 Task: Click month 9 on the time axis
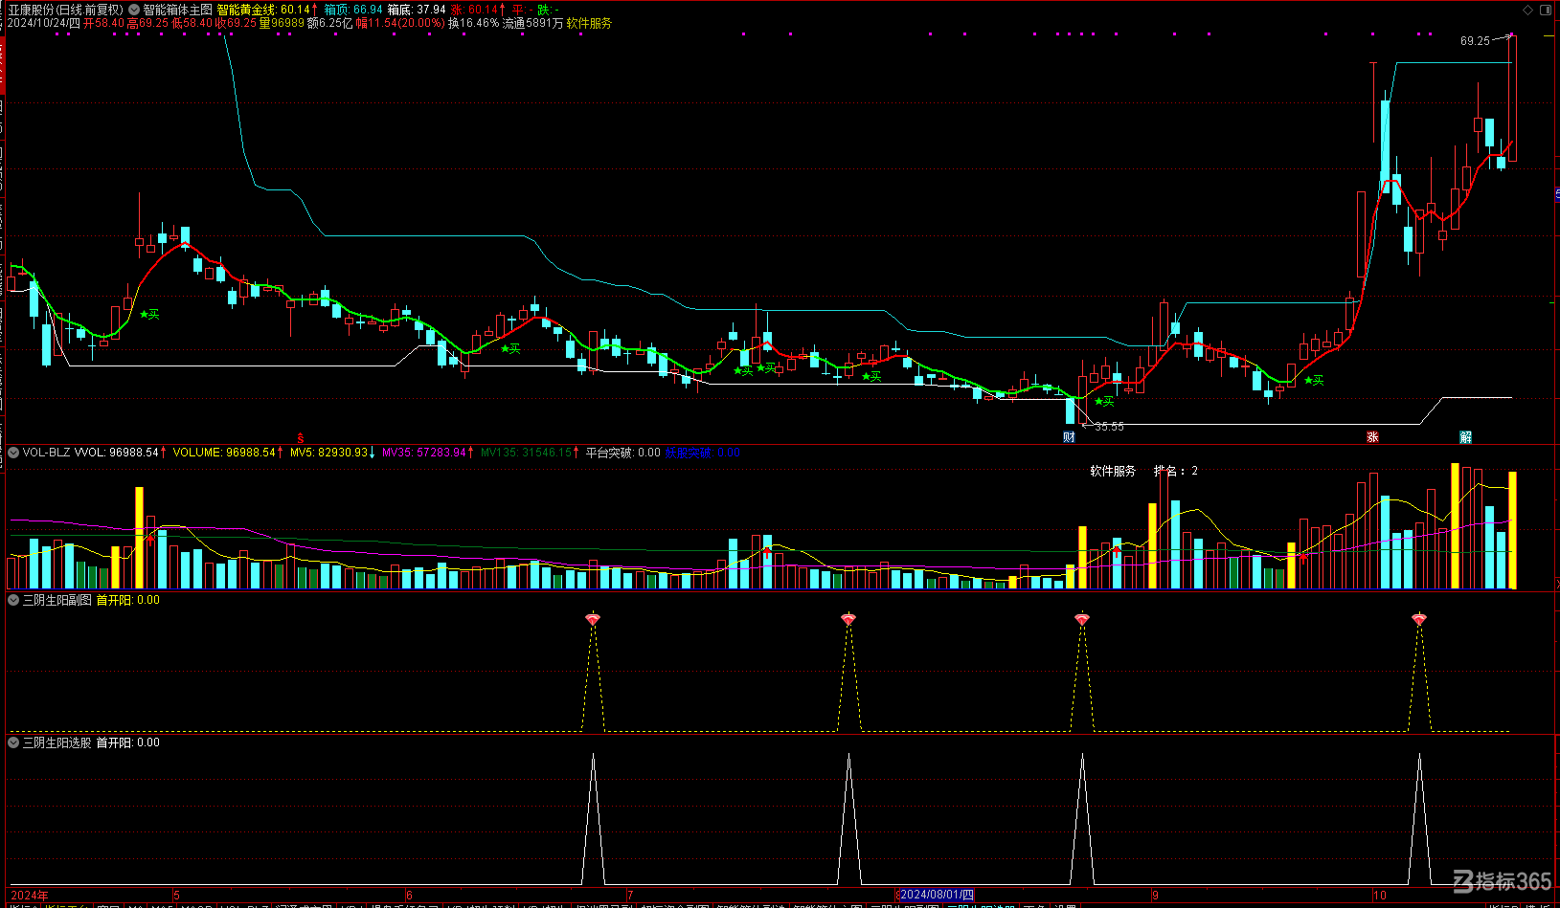[x=1156, y=896]
